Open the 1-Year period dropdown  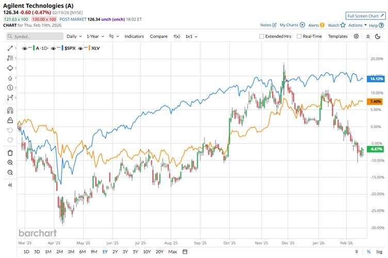click(95, 37)
